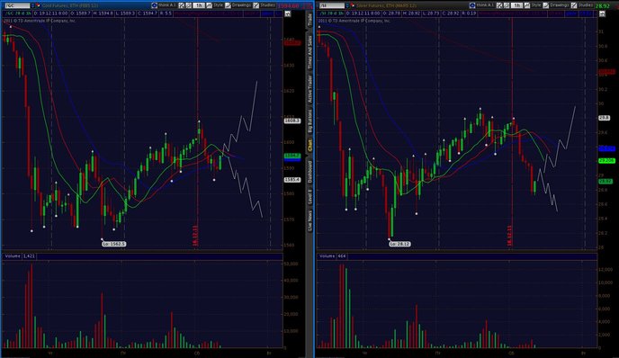Collapse the silver chart study header
This screenshot has height=358, width=619.
click(x=602, y=13)
